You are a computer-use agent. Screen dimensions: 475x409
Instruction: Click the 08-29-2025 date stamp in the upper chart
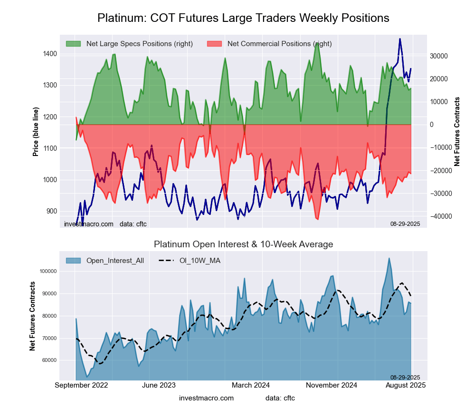point(405,223)
